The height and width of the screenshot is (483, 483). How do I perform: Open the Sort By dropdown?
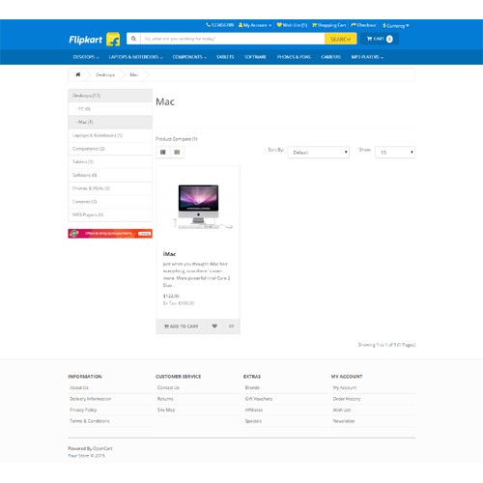click(x=319, y=153)
